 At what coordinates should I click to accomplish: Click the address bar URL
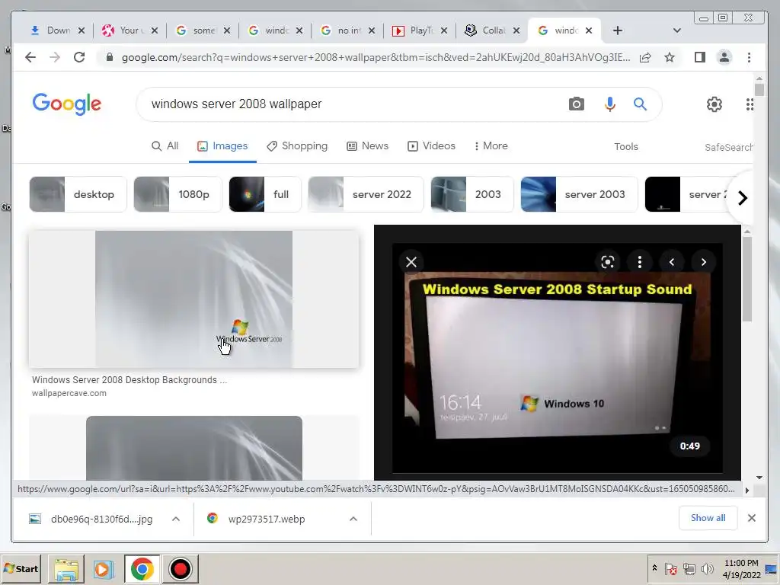tap(376, 57)
